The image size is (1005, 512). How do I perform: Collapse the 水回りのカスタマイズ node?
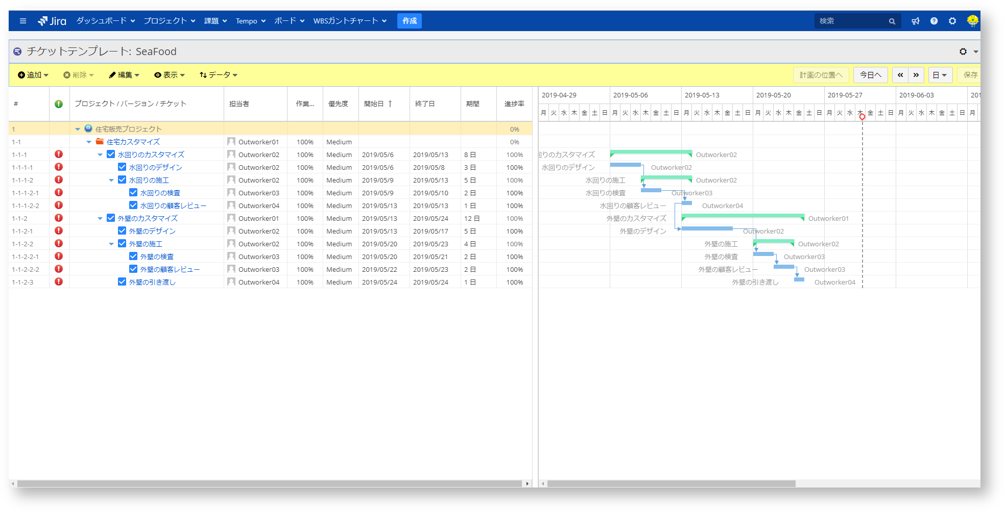(x=100, y=155)
